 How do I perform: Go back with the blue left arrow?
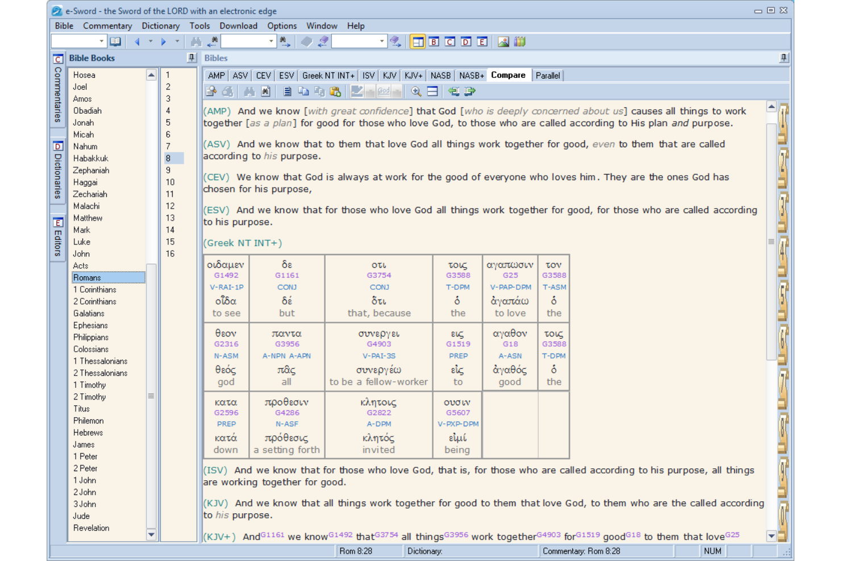pos(137,41)
